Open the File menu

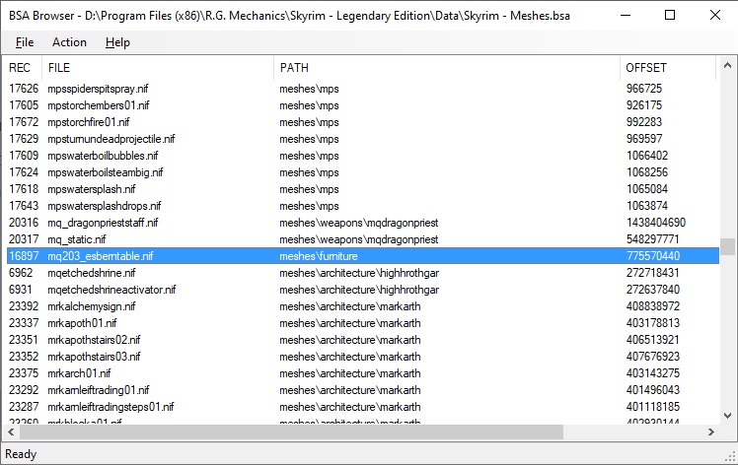(x=25, y=42)
